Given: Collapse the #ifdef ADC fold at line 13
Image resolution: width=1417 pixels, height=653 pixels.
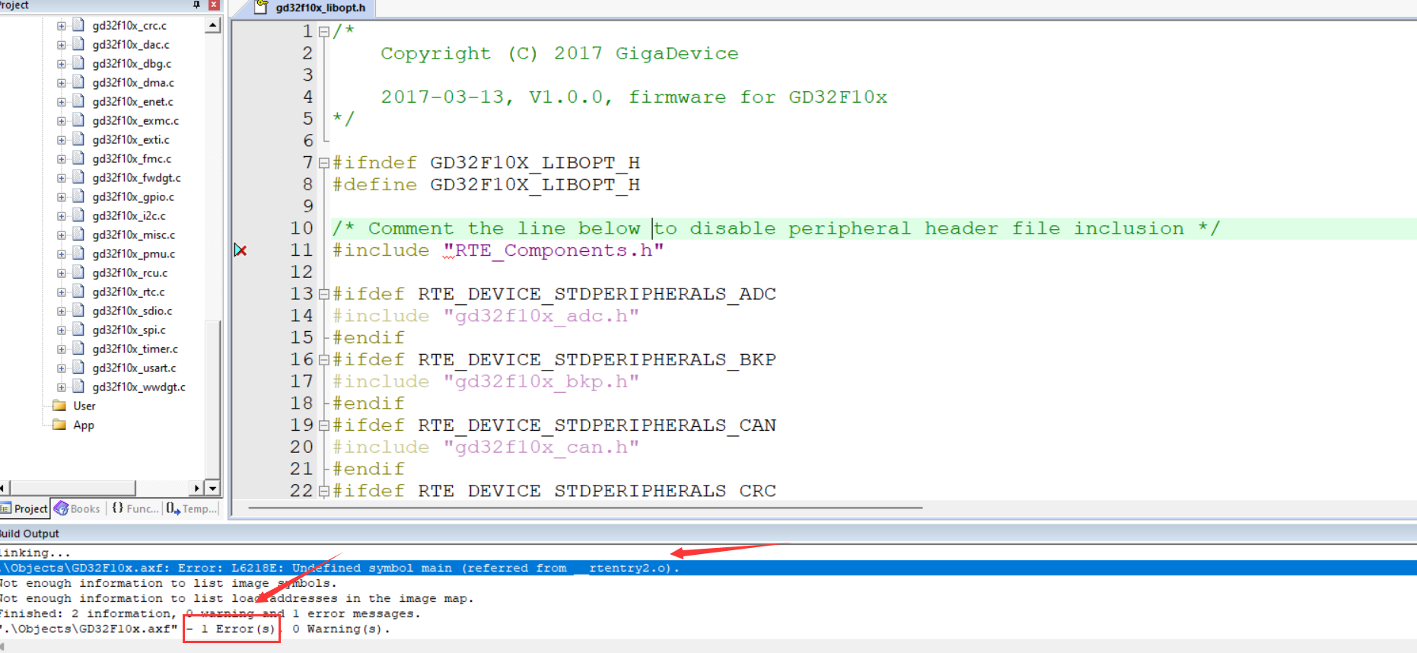Looking at the screenshot, I should (323, 294).
